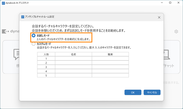The image size is (183, 109).
Task: Click row number 1 in 人物 column
Action: (x=46, y=58)
